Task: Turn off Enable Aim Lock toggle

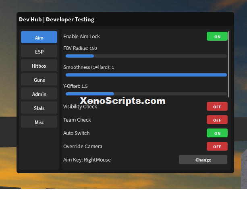Action: (217, 36)
